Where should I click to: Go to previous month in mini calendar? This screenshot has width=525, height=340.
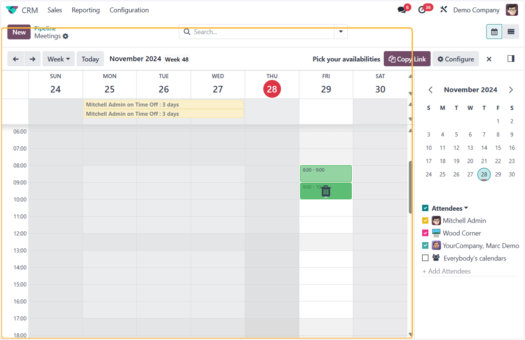[430, 90]
